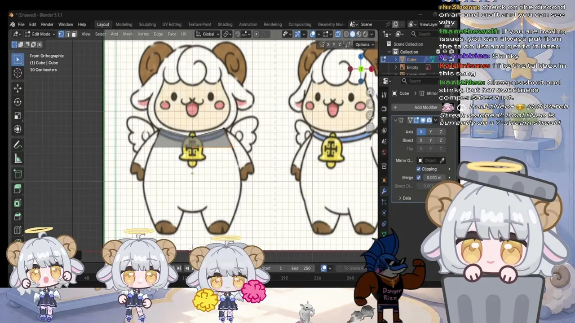Activate the Extrude Region tool
Image resolution: width=575 pixels, height=323 pixels.
(x=18, y=189)
